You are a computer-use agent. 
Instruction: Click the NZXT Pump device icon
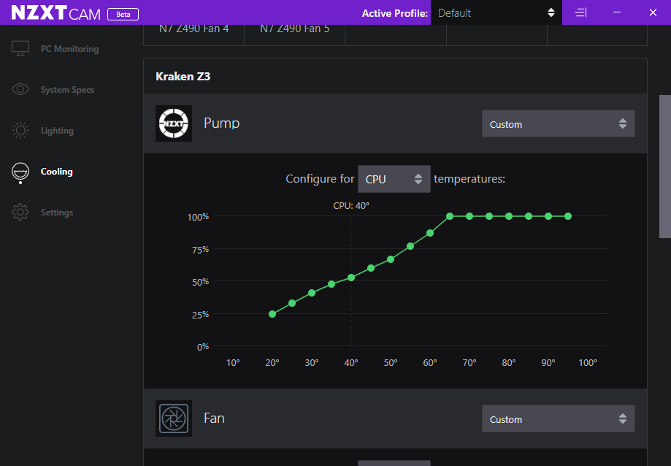click(x=173, y=123)
